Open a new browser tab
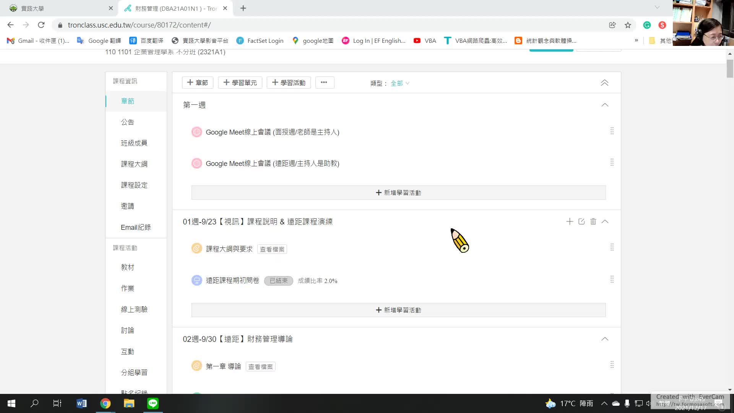This screenshot has height=413, width=734. (x=243, y=8)
